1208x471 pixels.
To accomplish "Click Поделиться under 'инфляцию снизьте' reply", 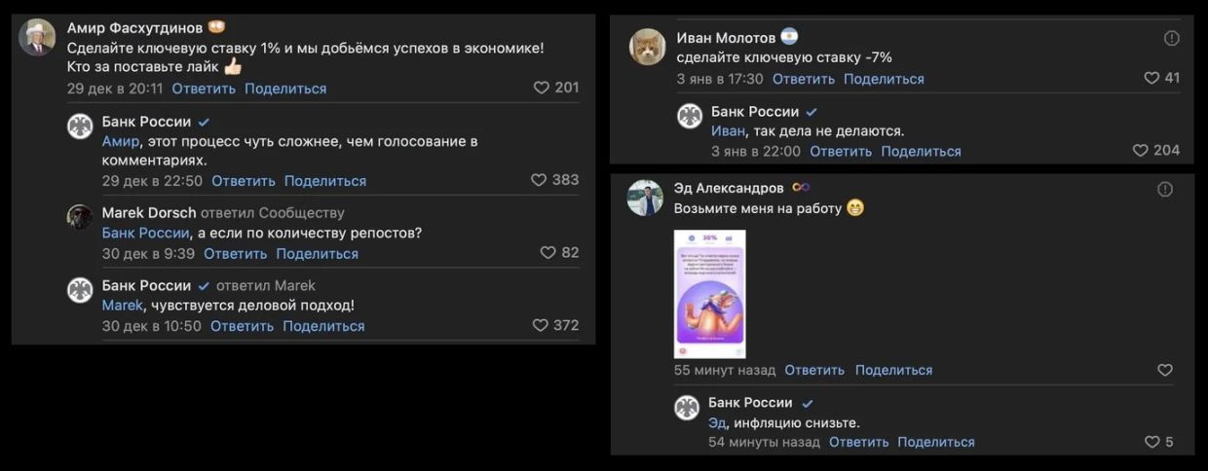I will [935, 442].
